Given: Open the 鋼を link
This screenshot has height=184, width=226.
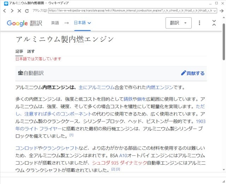Looking at the screenshot, I should tap(141, 99).
